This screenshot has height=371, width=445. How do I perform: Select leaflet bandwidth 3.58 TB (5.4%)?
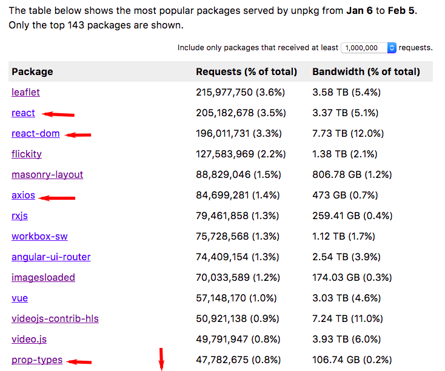(x=347, y=93)
